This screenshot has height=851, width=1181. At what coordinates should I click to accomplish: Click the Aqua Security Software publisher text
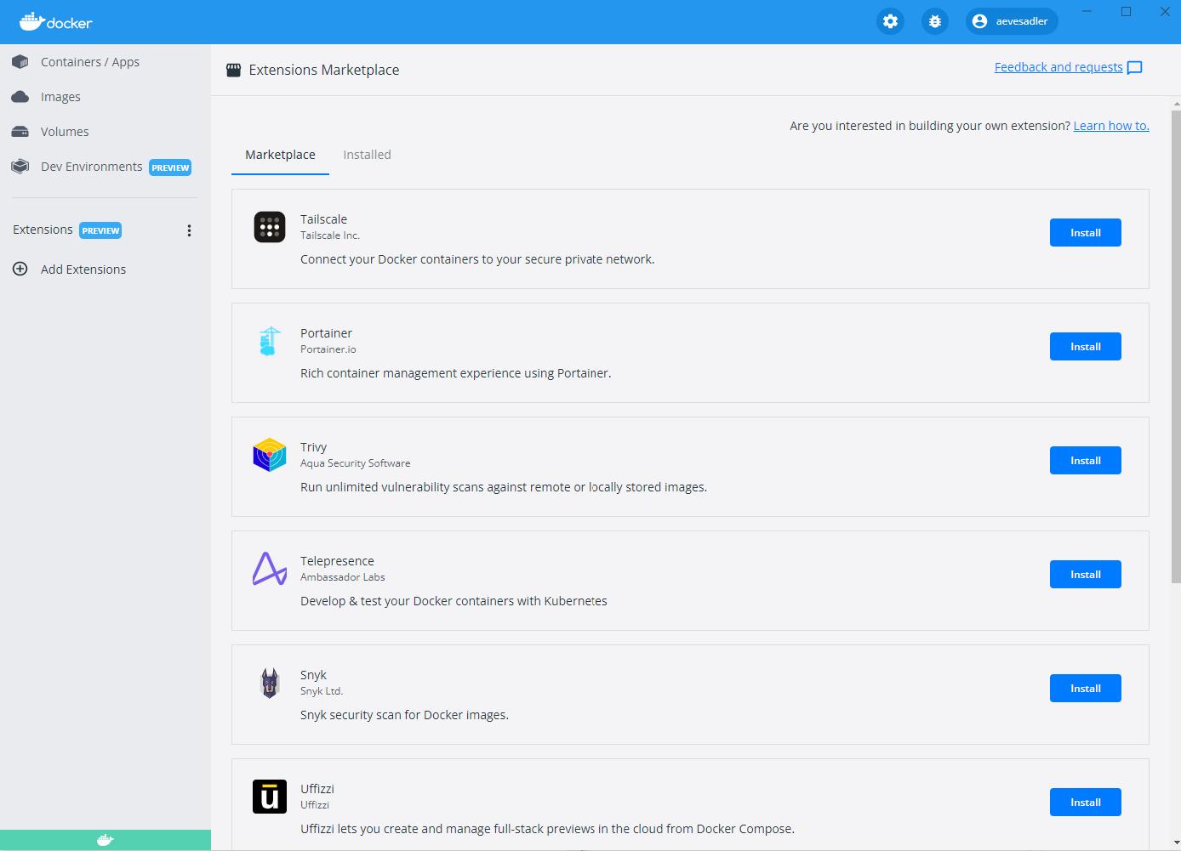[x=356, y=463]
